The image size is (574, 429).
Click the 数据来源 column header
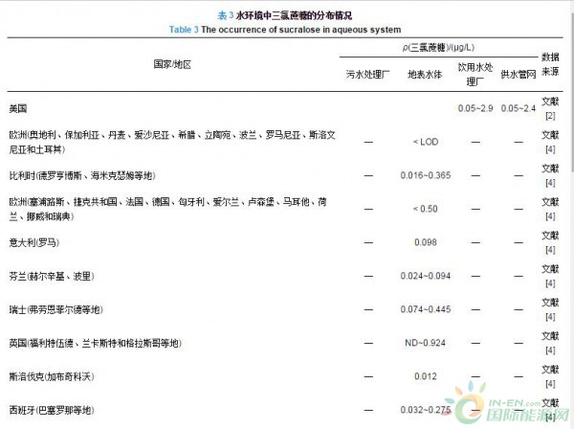[x=550, y=64]
